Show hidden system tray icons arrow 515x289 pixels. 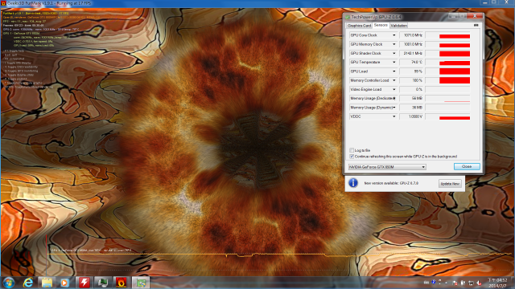[x=446, y=283]
